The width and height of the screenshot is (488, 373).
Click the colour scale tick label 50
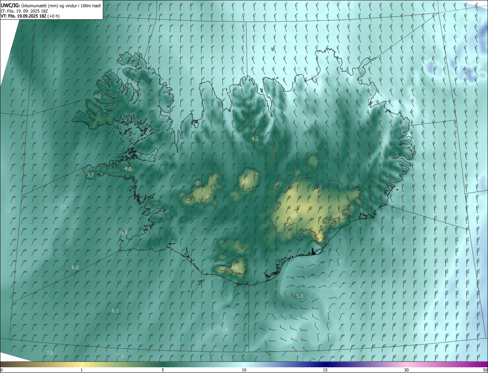[x=485, y=370]
